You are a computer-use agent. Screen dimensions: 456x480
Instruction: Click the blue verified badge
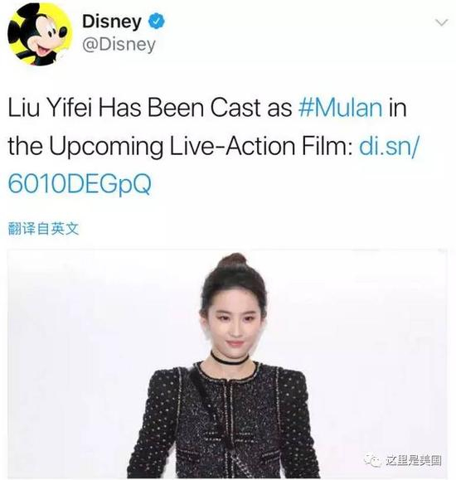157,21
